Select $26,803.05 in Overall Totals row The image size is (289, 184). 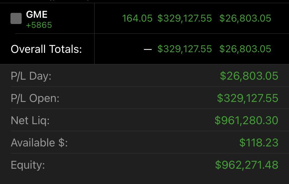[245, 49]
